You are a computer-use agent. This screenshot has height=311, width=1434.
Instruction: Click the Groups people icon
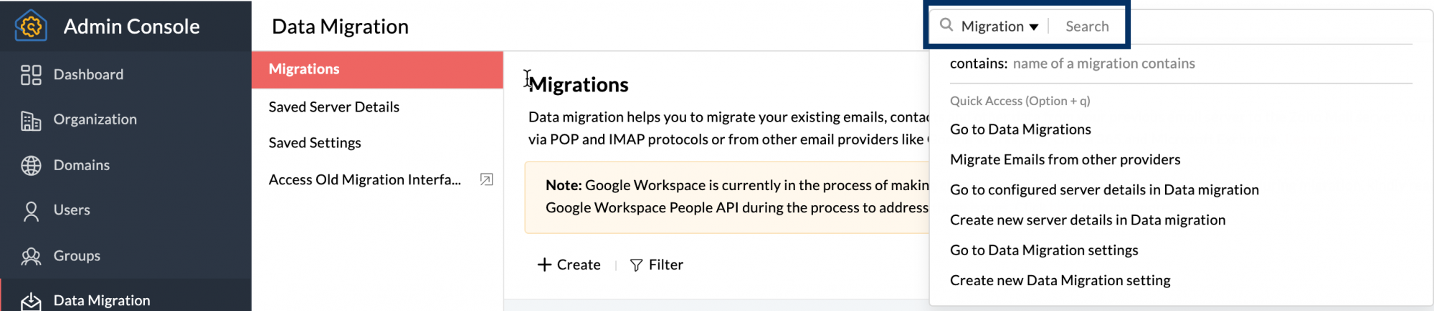pyautogui.click(x=31, y=257)
